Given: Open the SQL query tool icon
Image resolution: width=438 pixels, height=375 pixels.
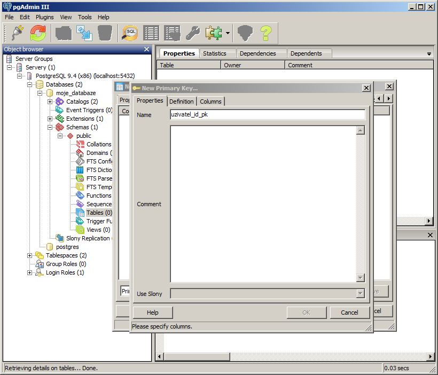Looking at the screenshot, I should click(130, 33).
